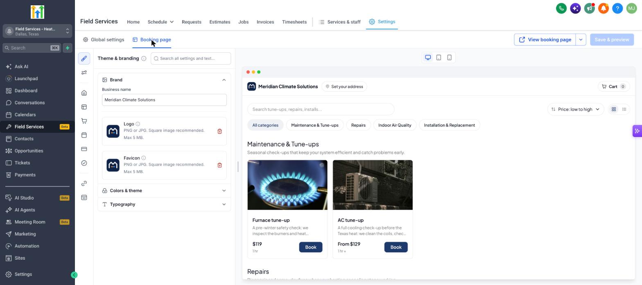642x285 pixels.
Task: Show Logo info tooltip icon
Action: (x=138, y=124)
